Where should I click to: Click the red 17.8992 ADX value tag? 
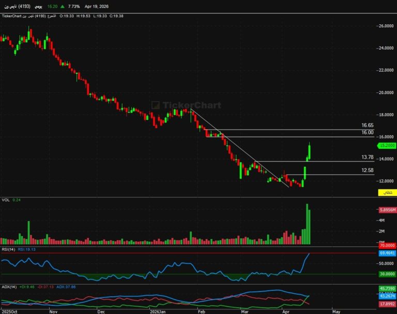[x=387, y=304]
